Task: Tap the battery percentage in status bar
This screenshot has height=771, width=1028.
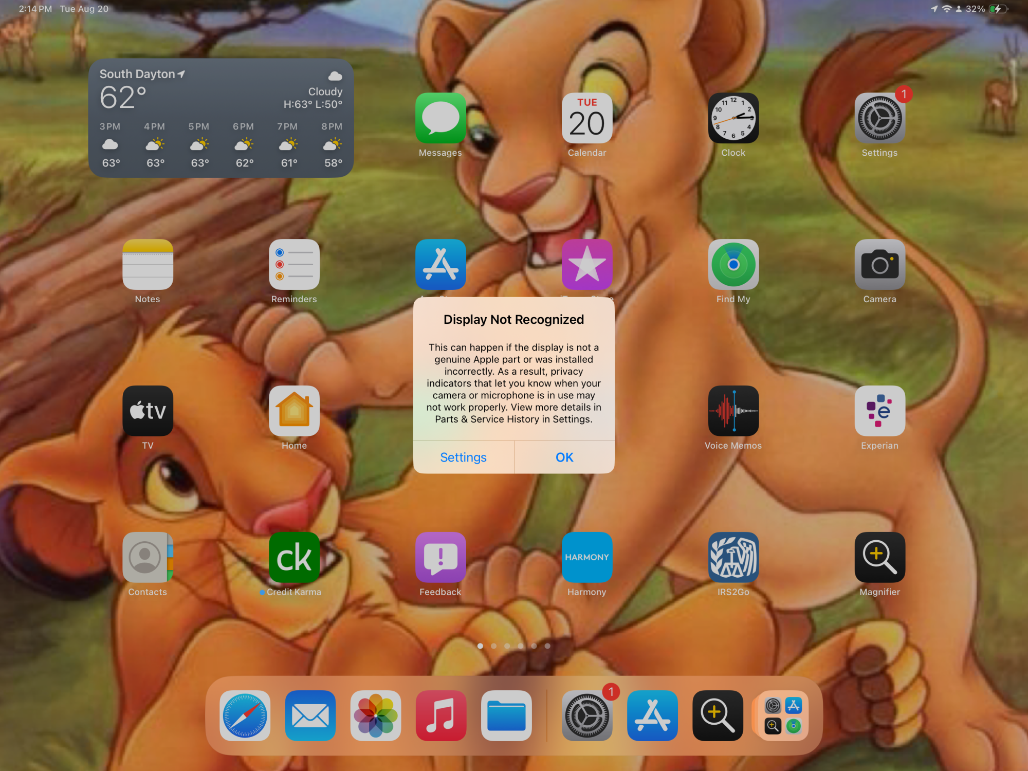Action: pyautogui.click(x=975, y=9)
